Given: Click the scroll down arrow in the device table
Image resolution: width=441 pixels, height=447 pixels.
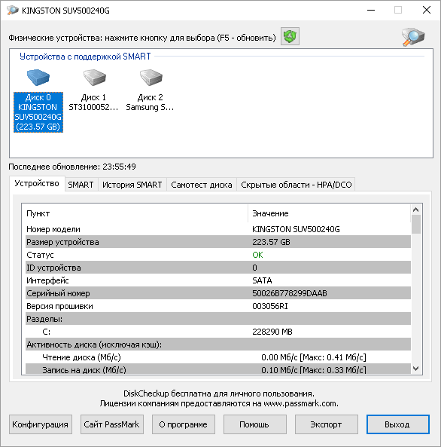Looking at the screenshot, I should 415,369.
